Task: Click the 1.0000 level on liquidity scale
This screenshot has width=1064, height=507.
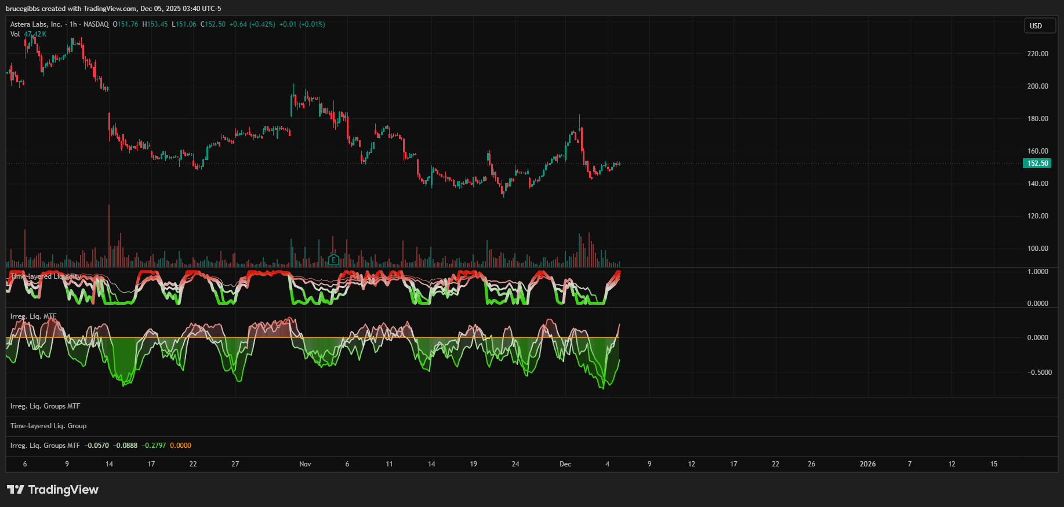Action: (x=1037, y=272)
